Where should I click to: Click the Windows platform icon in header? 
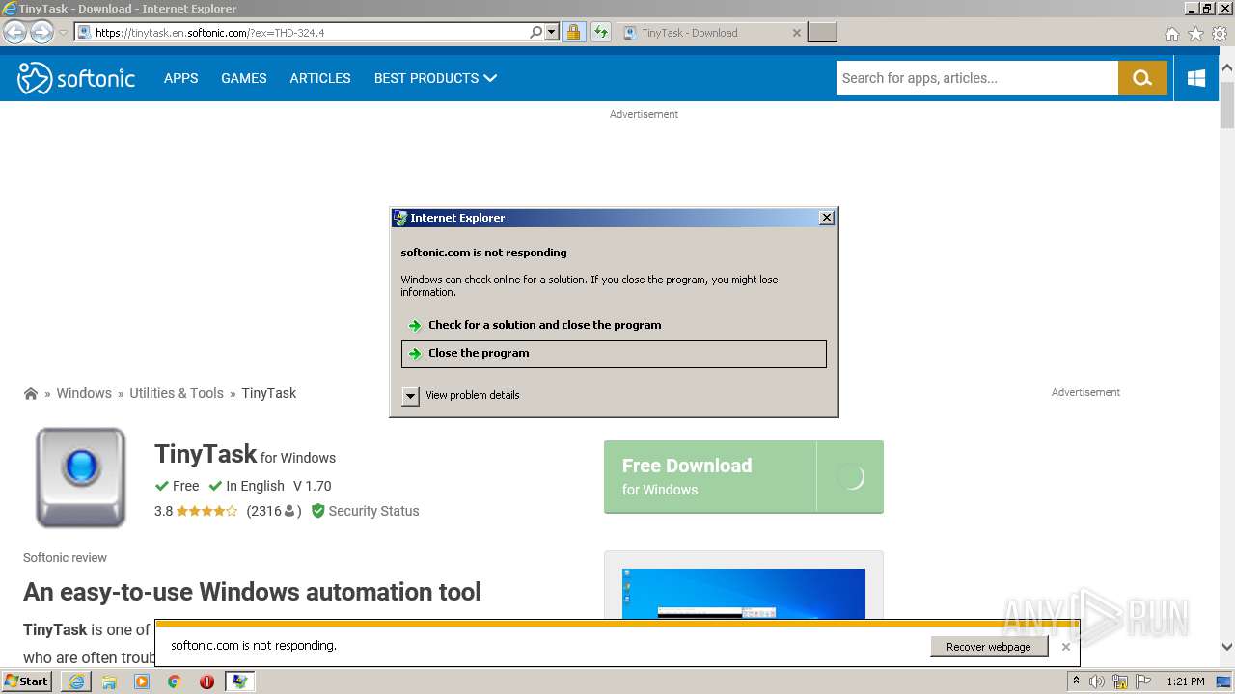pos(1196,78)
